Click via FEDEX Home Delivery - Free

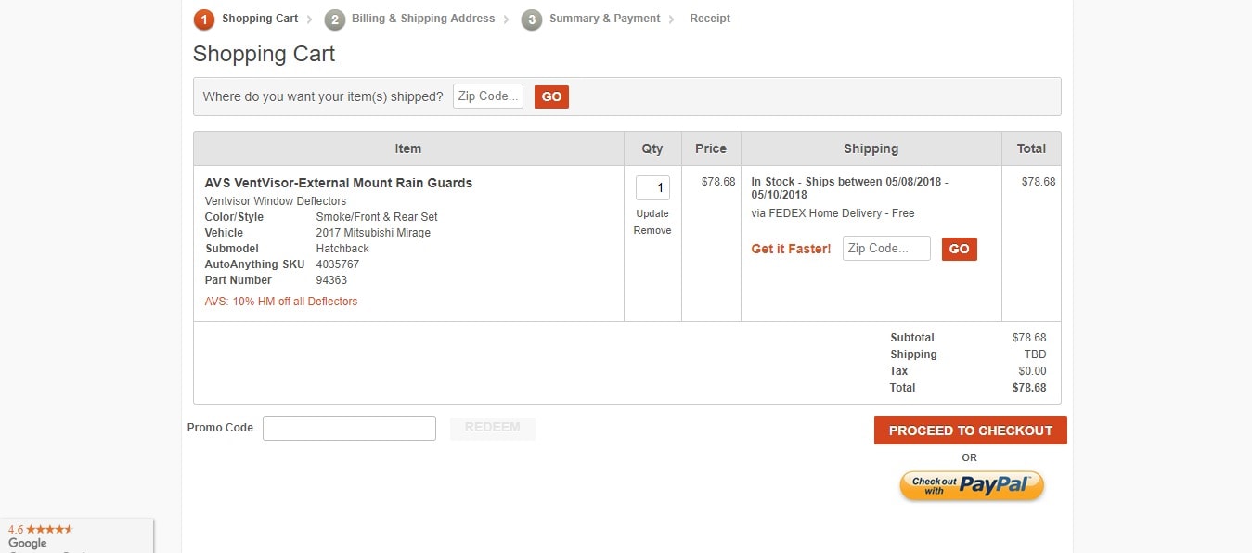[833, 213]
